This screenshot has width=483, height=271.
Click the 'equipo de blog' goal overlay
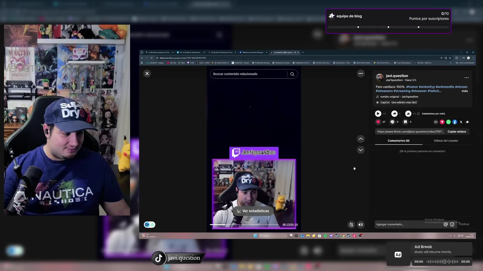pos(388,21)
